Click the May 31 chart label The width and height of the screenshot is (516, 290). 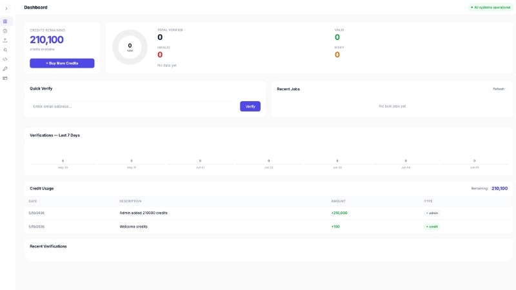(132, 168)
